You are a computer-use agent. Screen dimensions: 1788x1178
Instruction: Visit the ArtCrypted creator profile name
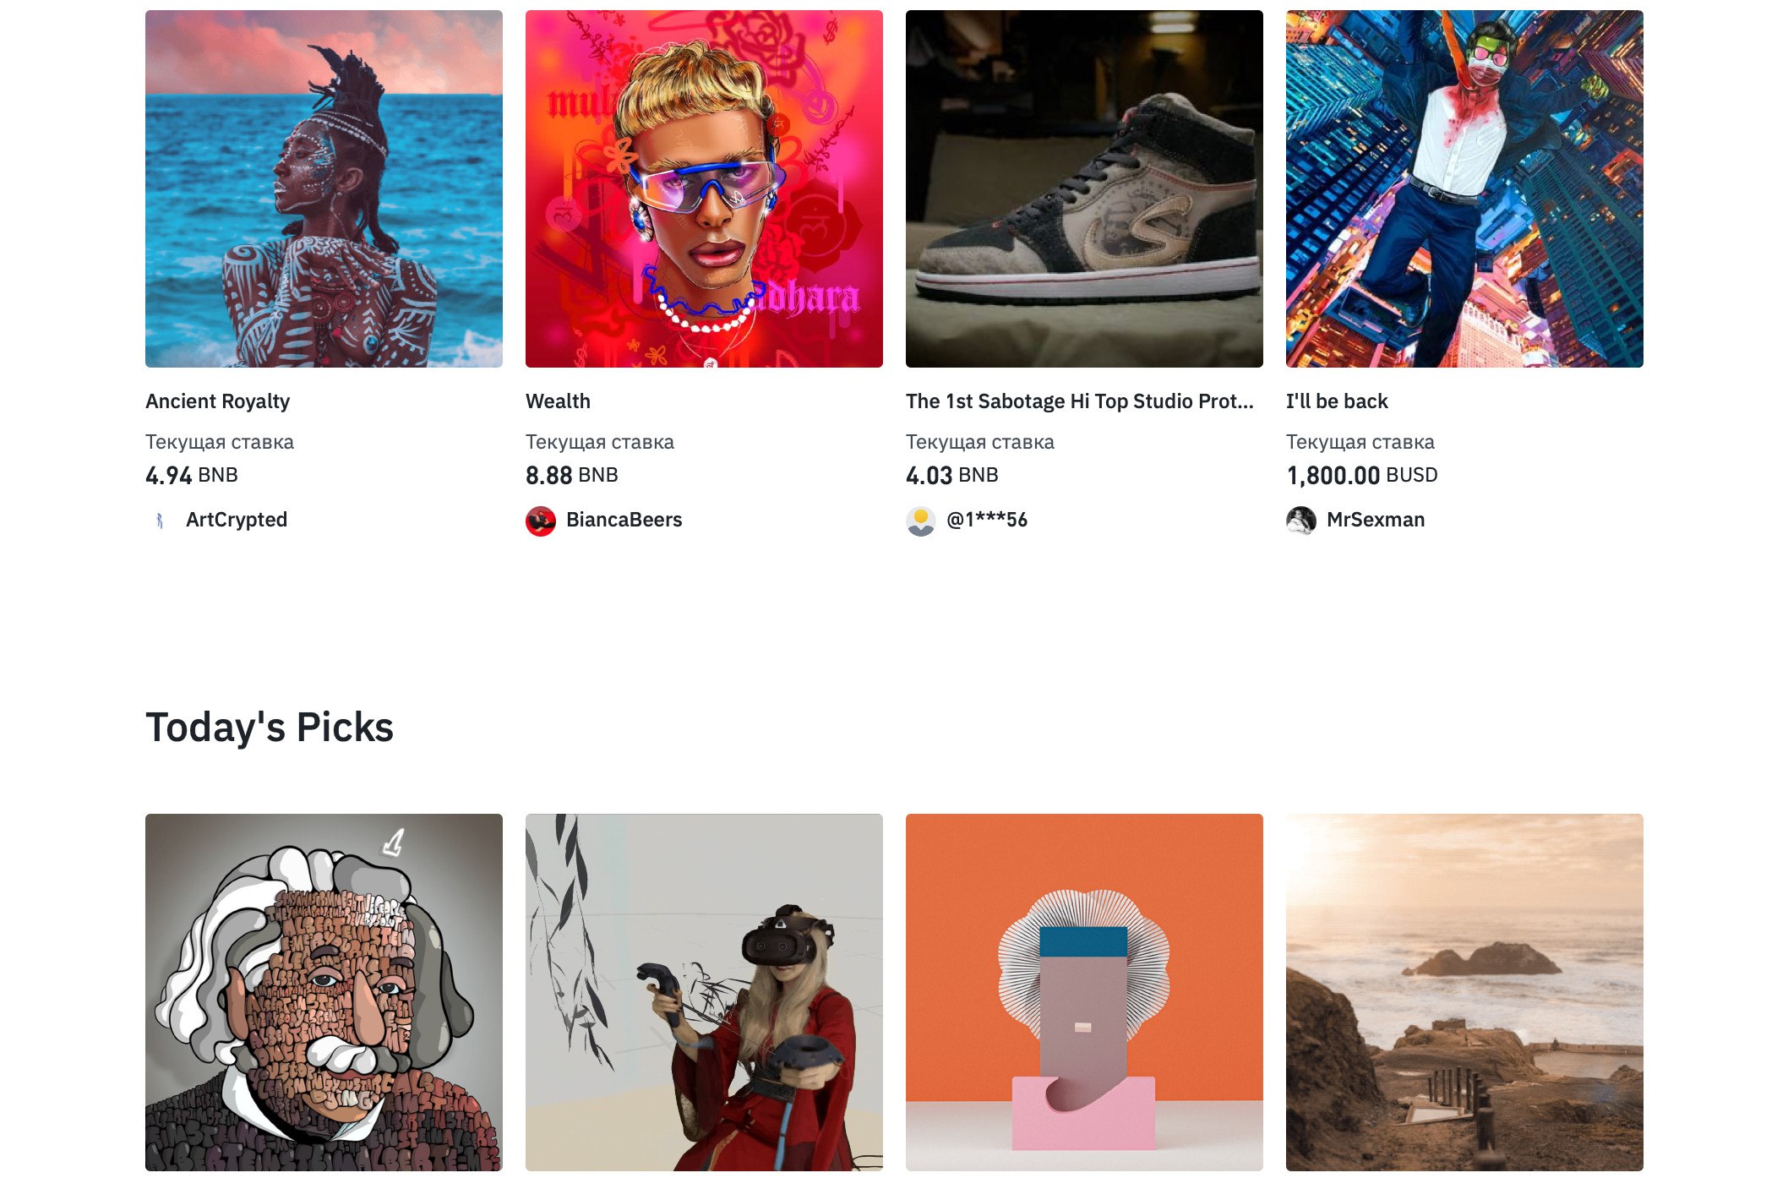click(x=237, y=520)
